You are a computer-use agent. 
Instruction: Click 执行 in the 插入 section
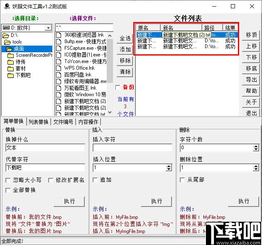[157, 201]
